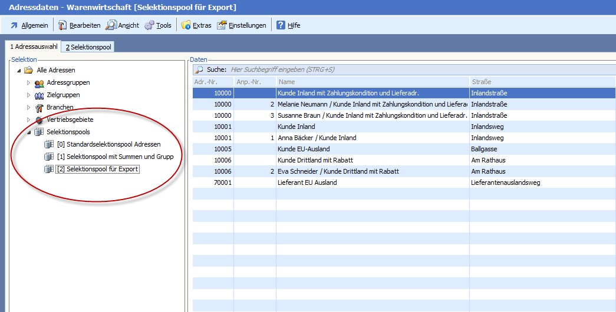616x312 pixels.
Task: Click the Tools gears icon
Action: (x=149, y=25)
